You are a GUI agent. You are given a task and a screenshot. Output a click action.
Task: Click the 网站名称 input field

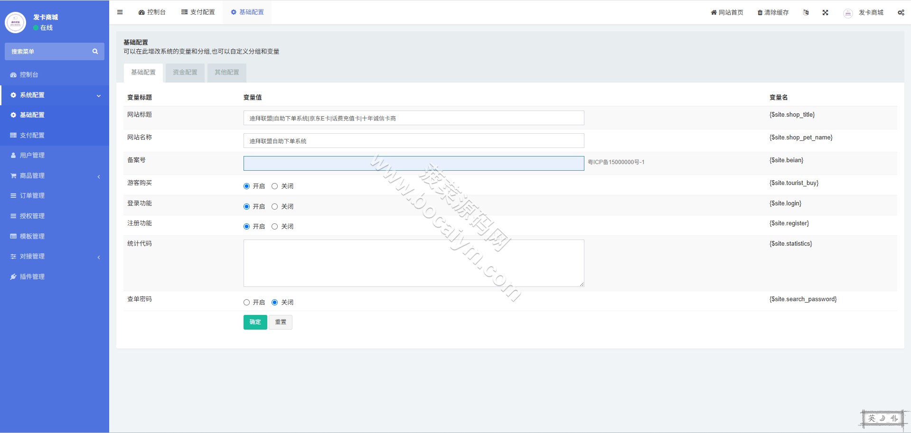(413, 141)
